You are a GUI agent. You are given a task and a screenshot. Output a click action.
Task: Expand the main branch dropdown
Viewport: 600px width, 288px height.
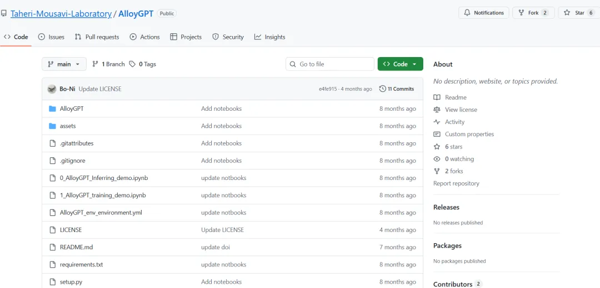[x=64, y=64]
